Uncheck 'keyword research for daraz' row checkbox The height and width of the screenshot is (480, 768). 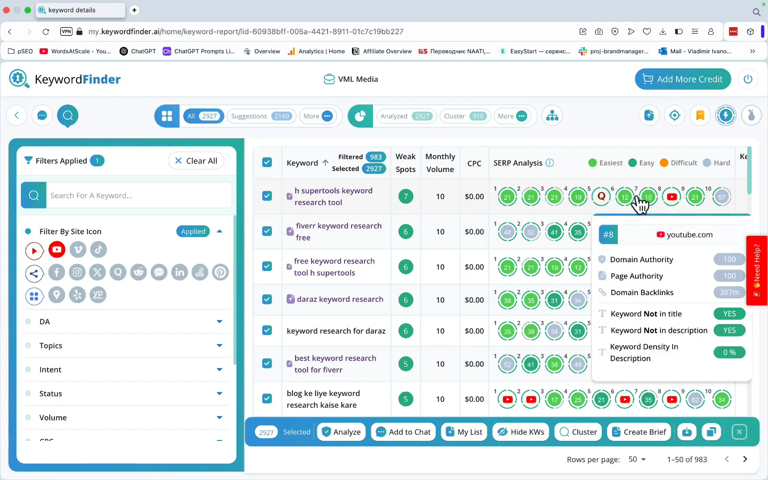pos(267,330)
